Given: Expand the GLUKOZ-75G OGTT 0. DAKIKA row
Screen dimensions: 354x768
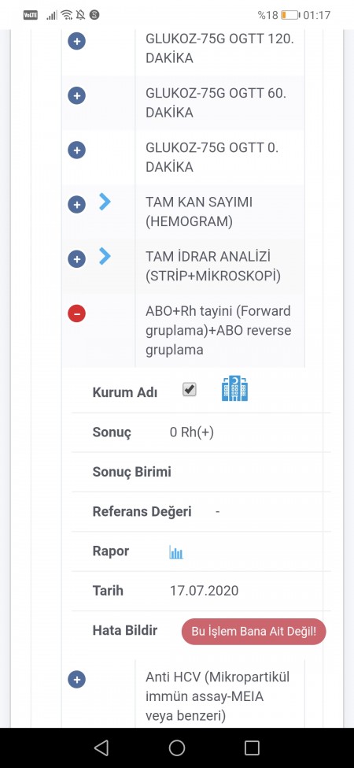Looking at the screenshot, I should 76,150.
